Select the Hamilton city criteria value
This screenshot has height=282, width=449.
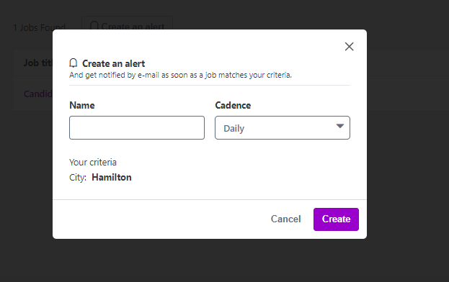(x=112, y=178)
